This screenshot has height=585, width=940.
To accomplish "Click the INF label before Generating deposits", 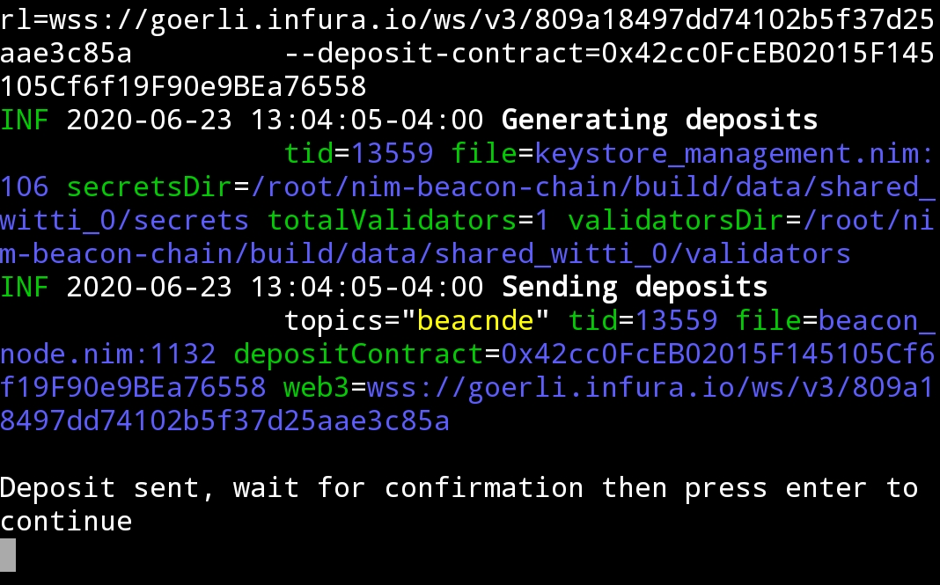I will 24,120.
